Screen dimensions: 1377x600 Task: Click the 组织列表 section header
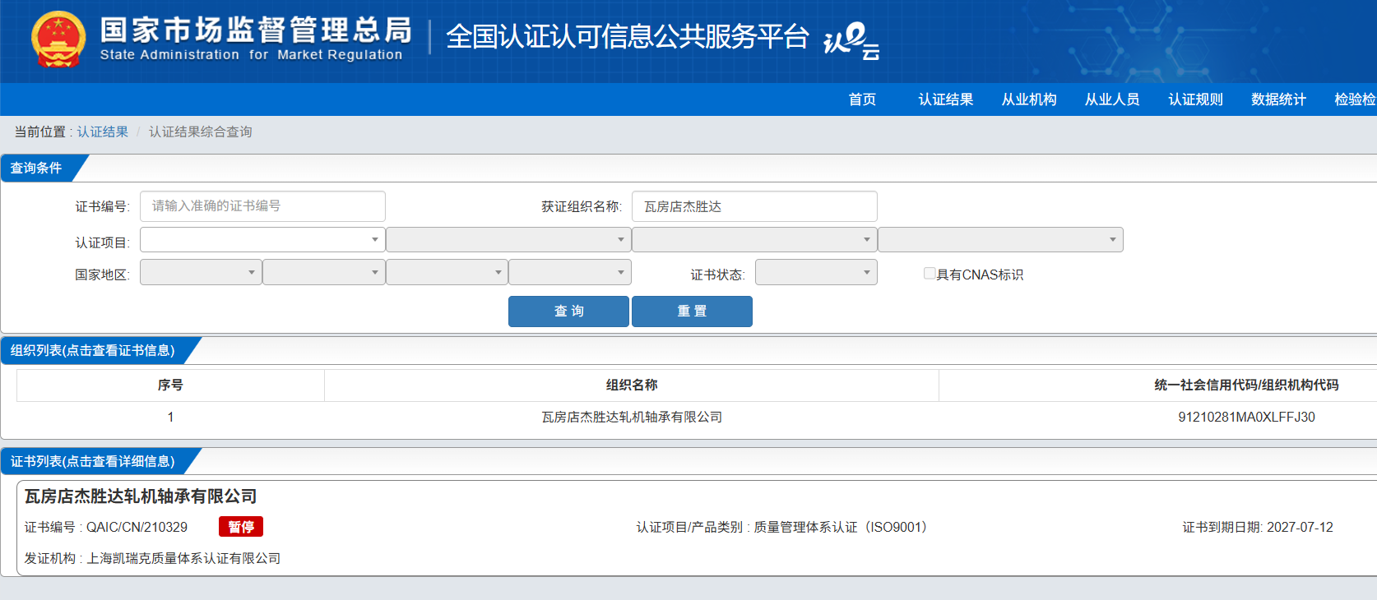(x=92, y=350)
